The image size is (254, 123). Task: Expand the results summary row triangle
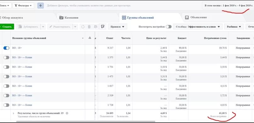(x=14, y=113)
